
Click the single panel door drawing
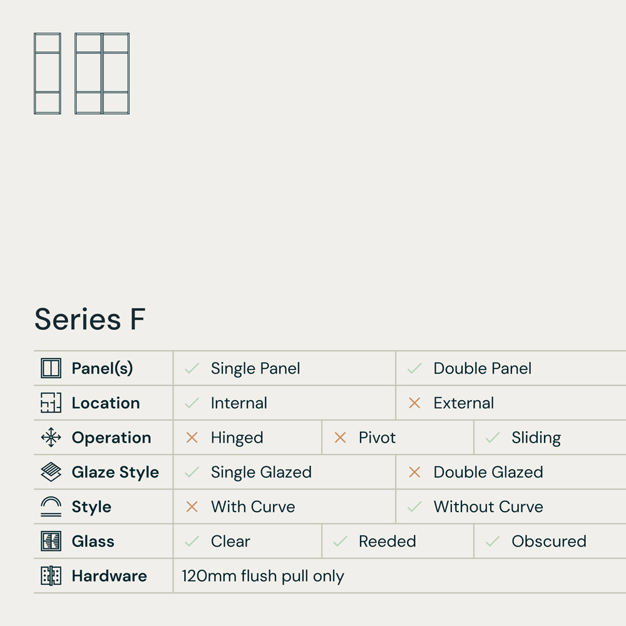click(x=48, y=73)
